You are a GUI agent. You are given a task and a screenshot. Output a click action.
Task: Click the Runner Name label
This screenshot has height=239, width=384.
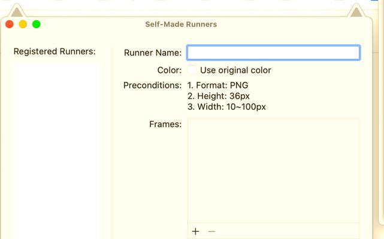click(x=153, y=53)
